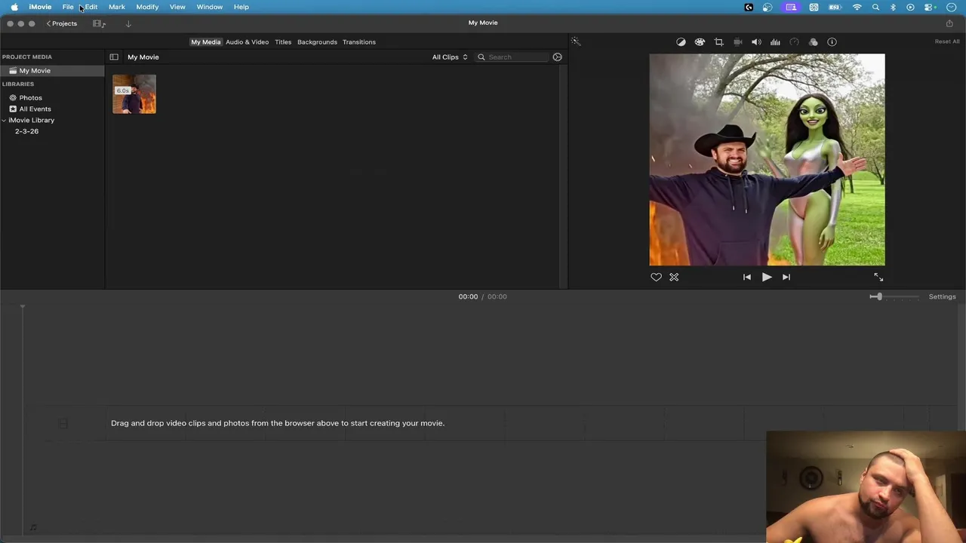The image size is (966, 543).
Task: Click the viewer preview image
Action: point(767,159)
